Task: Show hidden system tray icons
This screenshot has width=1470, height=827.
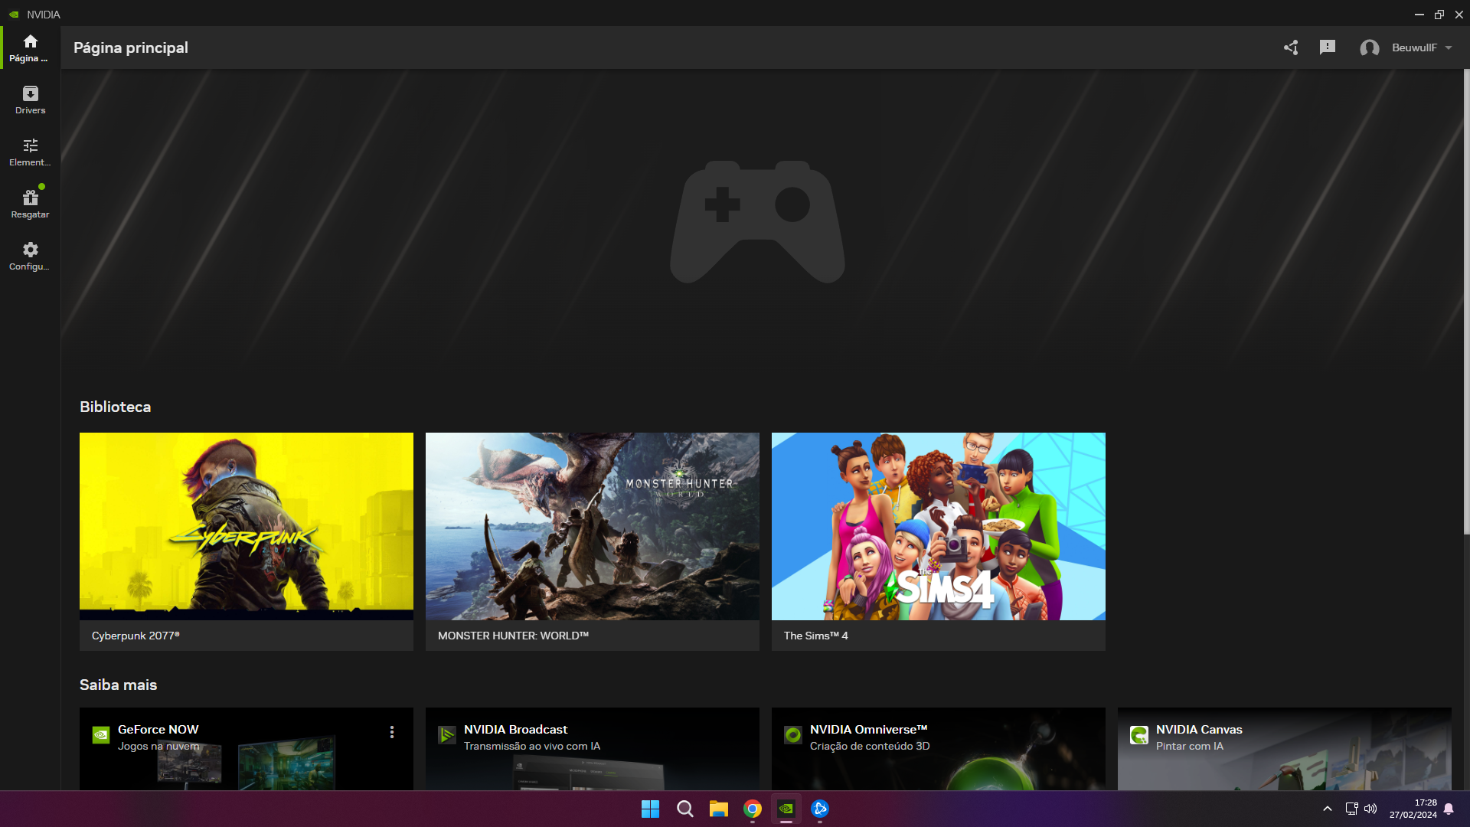Action: pos(1328,809)
